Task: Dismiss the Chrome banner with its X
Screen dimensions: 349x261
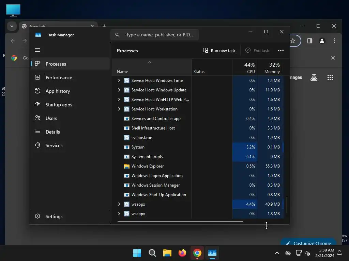Action: pos(333,58)
